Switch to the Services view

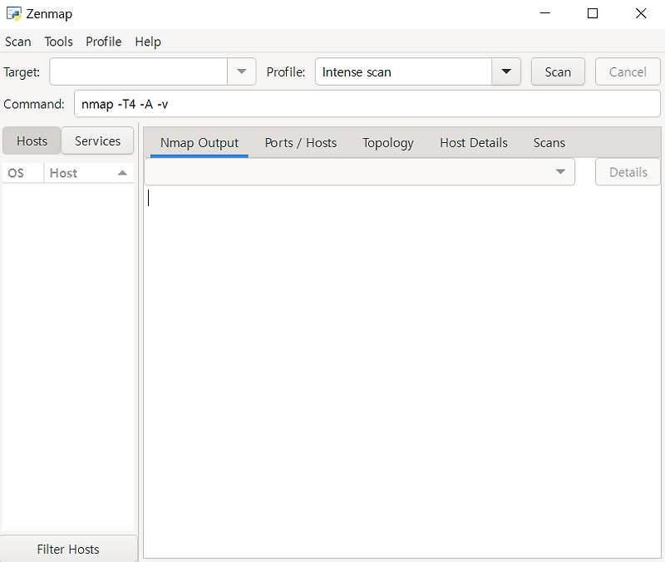pyautogui.click(x=97, y=140)
